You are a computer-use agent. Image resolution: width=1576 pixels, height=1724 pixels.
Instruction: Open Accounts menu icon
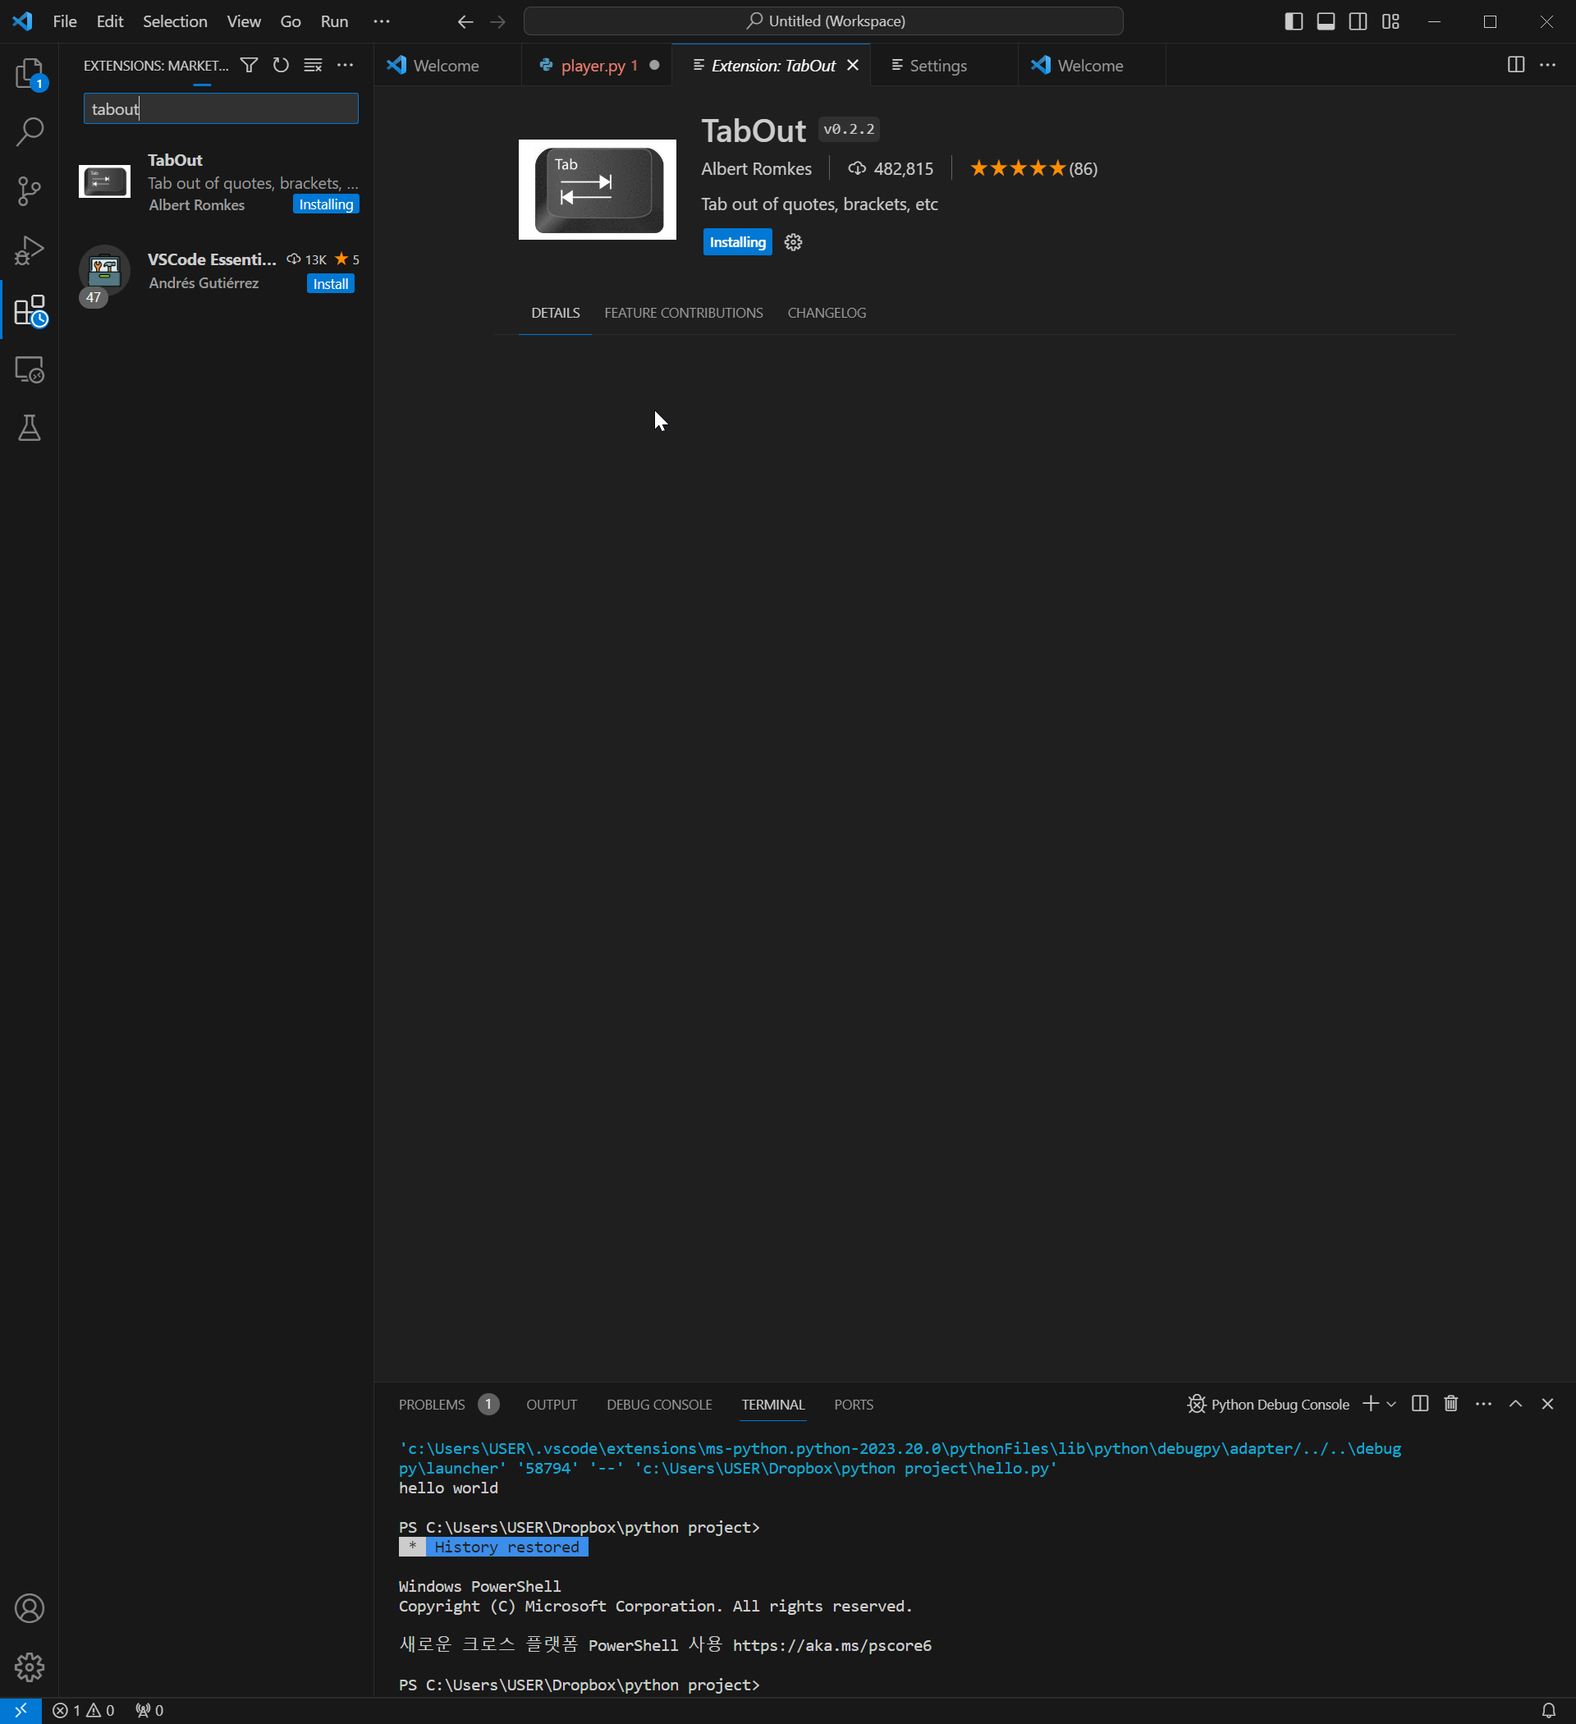coord(30,1607)
